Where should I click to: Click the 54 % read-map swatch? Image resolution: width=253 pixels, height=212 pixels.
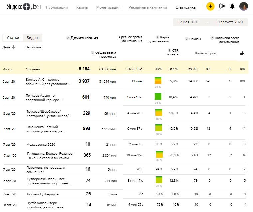[159, 154]
